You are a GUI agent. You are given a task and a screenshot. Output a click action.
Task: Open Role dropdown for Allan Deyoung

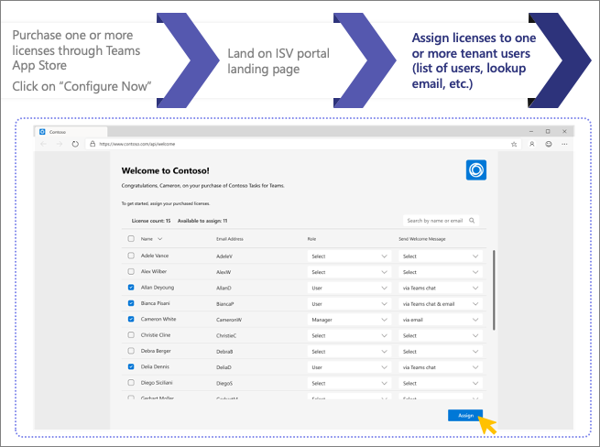pos(349,289)
